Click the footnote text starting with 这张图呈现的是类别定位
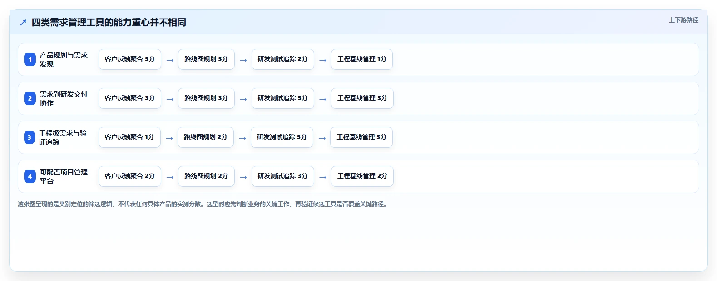Viewport: 717px width, 281px height. [x=203, y=204]
